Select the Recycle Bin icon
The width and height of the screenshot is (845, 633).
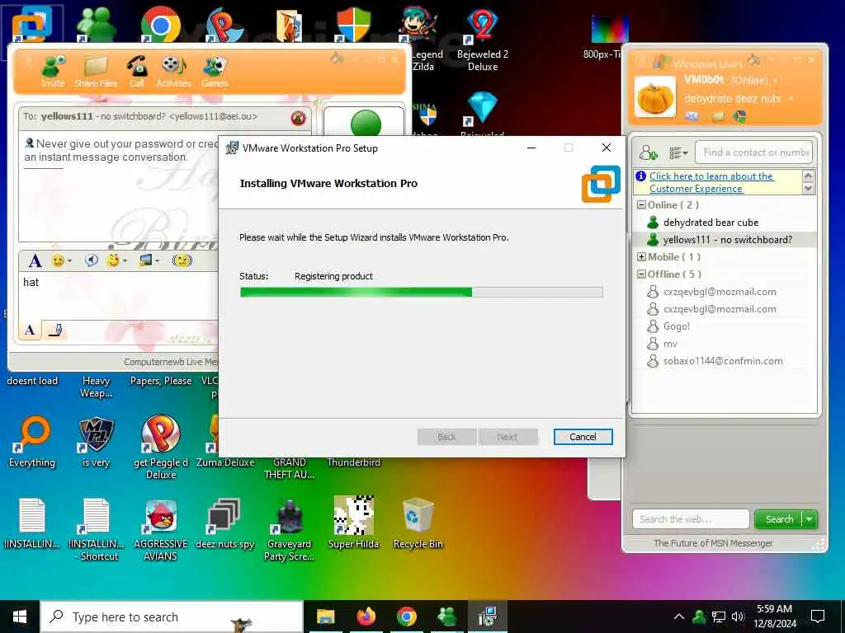pos(418,523)
